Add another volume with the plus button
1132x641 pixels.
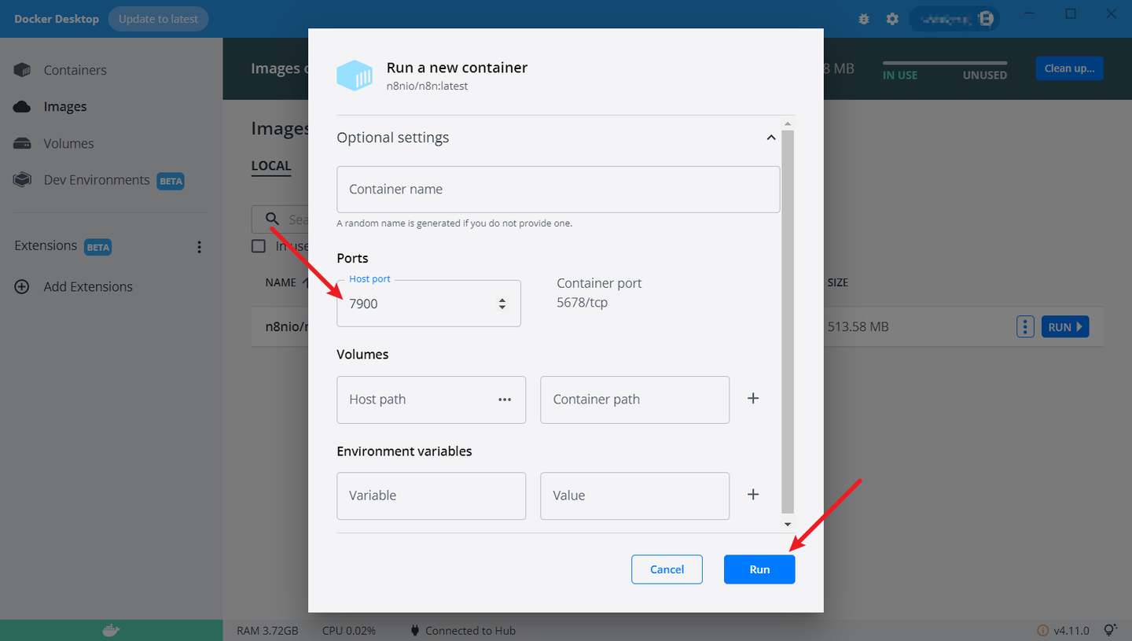coord(753,399)
